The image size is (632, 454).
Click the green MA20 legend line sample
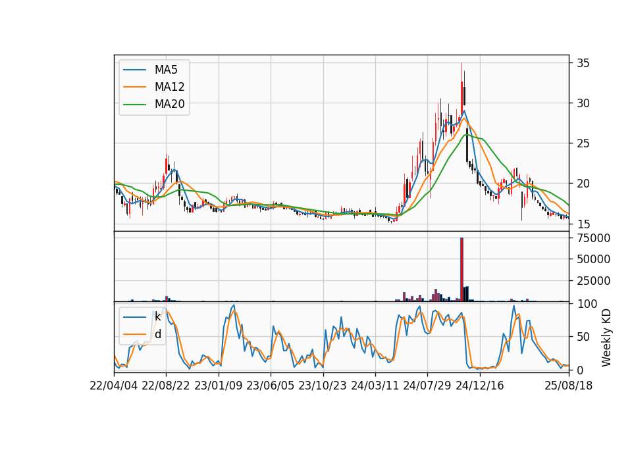point(134,105)
